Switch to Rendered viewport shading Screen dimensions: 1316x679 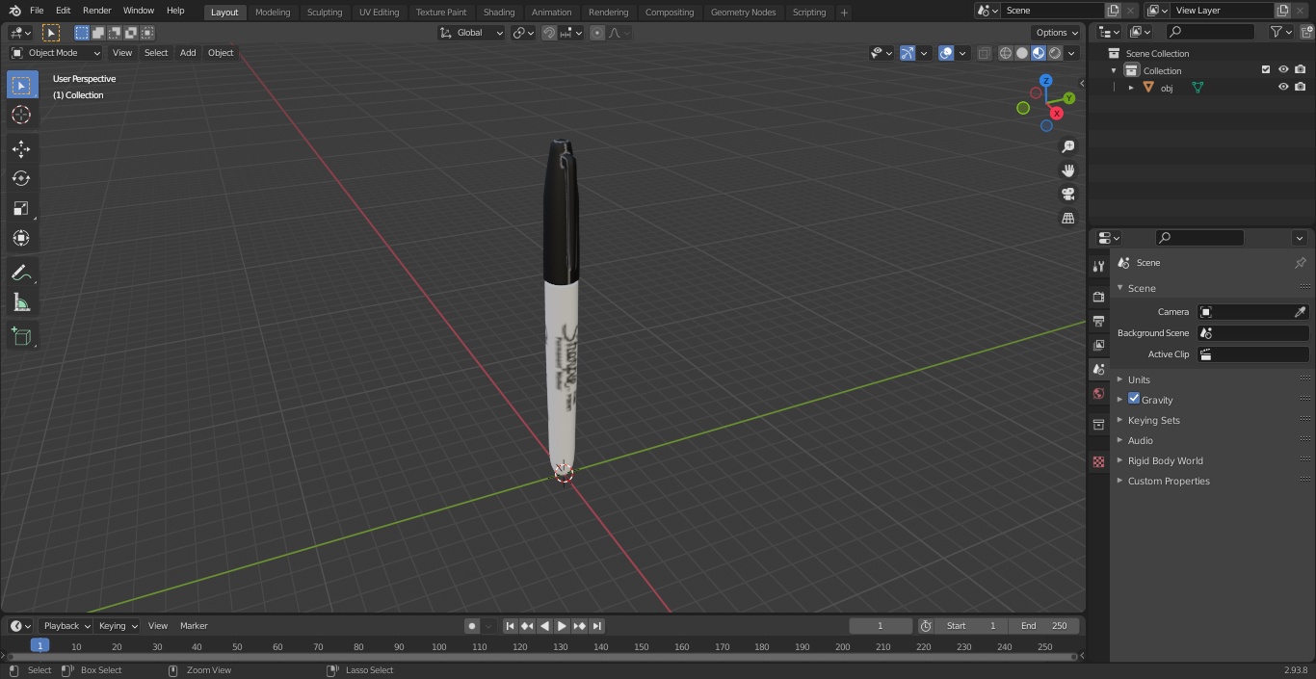pyautogui.click(x=1055, y=53)
